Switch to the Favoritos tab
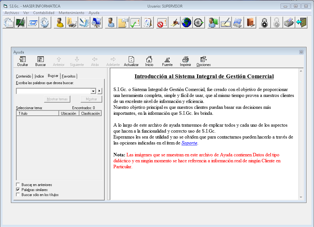This screenshot has width=314, height=227. click(68, 76)
